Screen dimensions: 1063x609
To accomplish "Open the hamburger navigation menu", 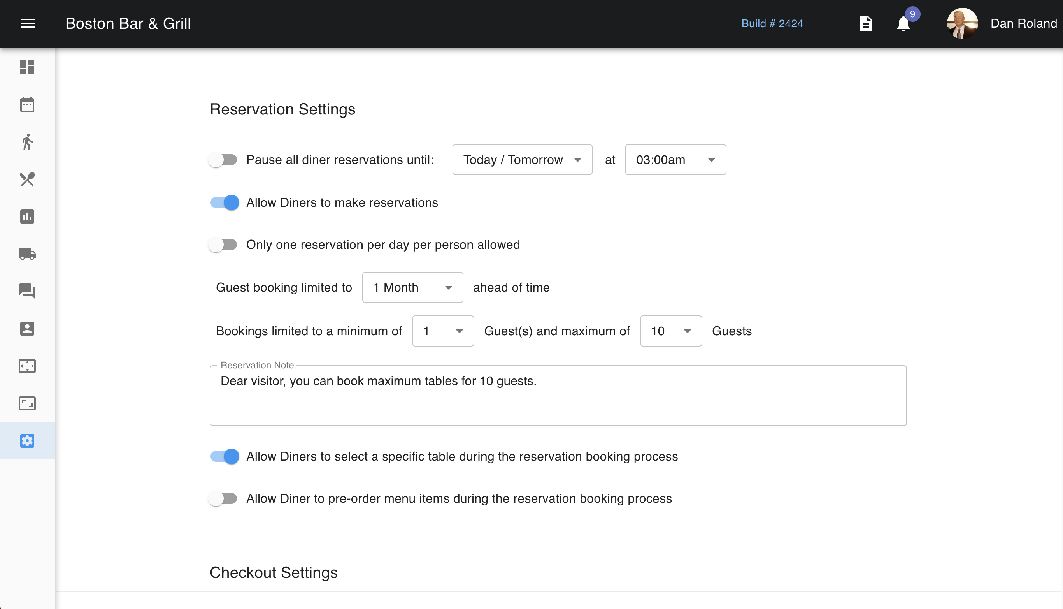I will coord(28,23).
